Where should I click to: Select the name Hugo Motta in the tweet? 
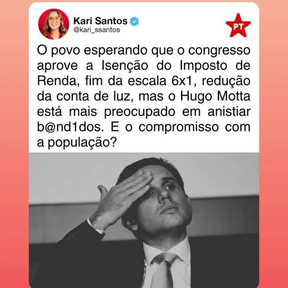pos(215,97)
